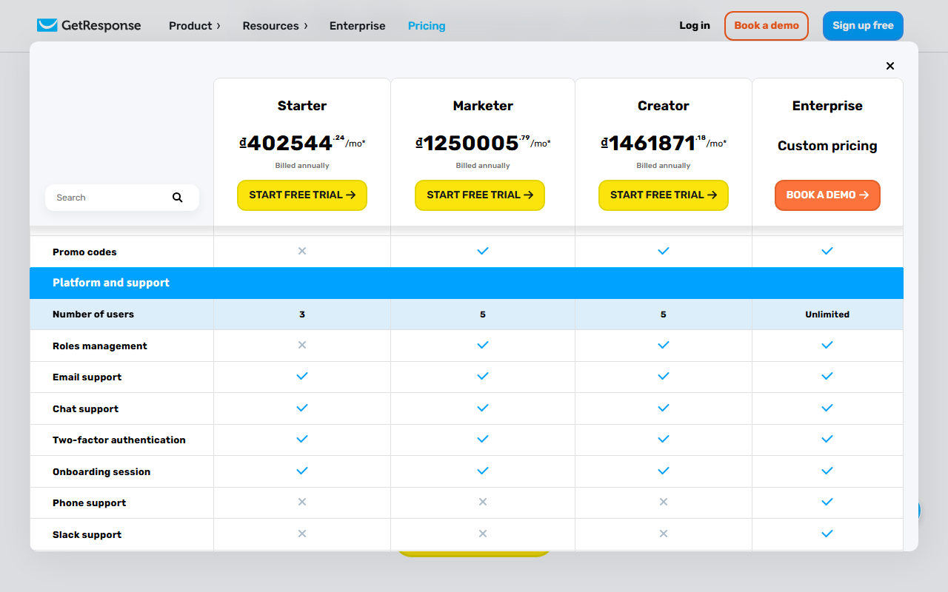948x592 pixels.
Task: Click Email support checkmark under Starter
Action: click(302, 376)
